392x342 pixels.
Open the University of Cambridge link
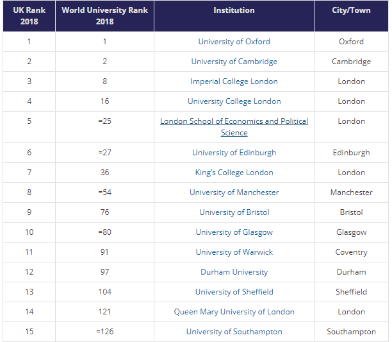(x=234, y=62)
